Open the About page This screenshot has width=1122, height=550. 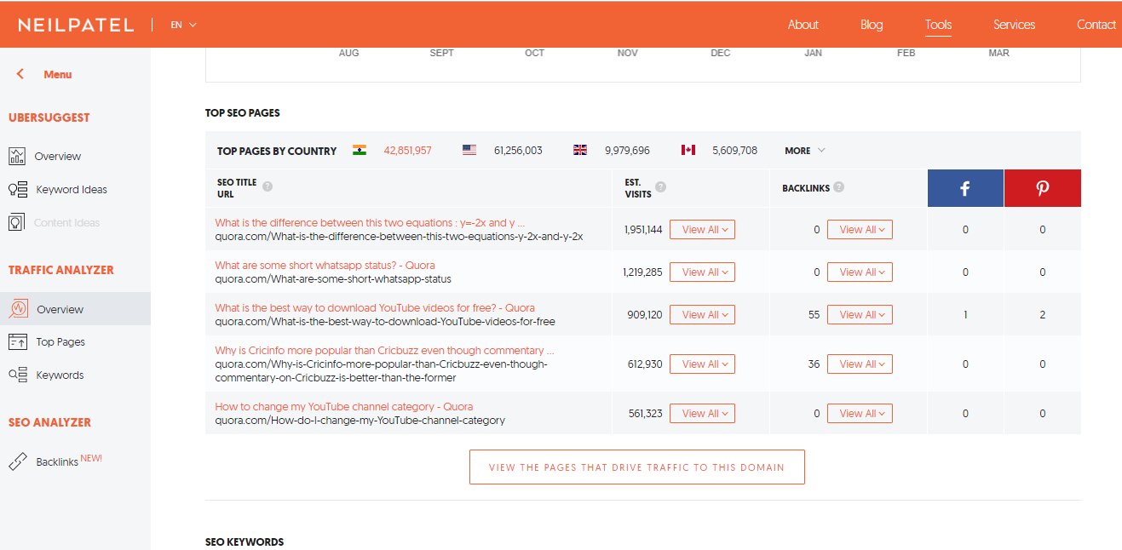(803, 25)
